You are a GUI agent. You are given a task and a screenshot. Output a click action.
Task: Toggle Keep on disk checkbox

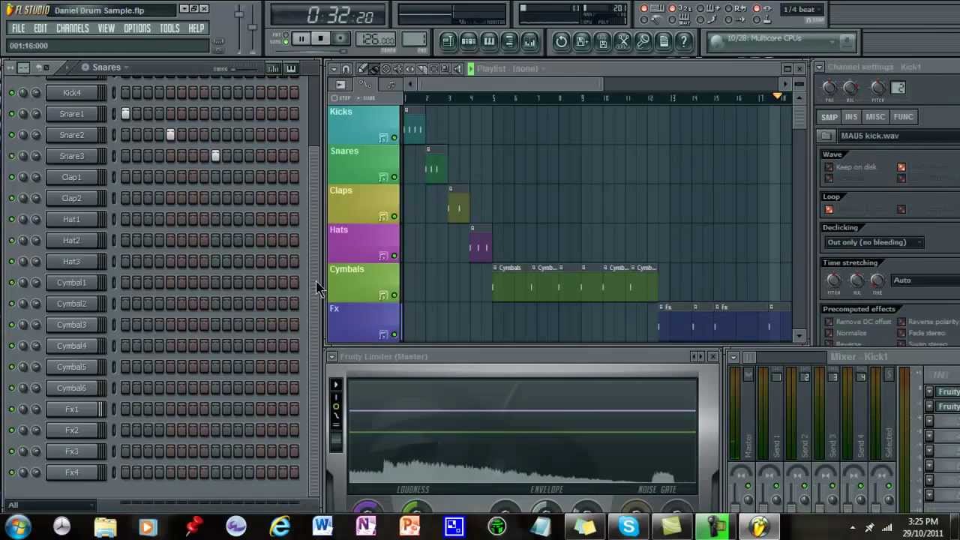tap(829, 167)
